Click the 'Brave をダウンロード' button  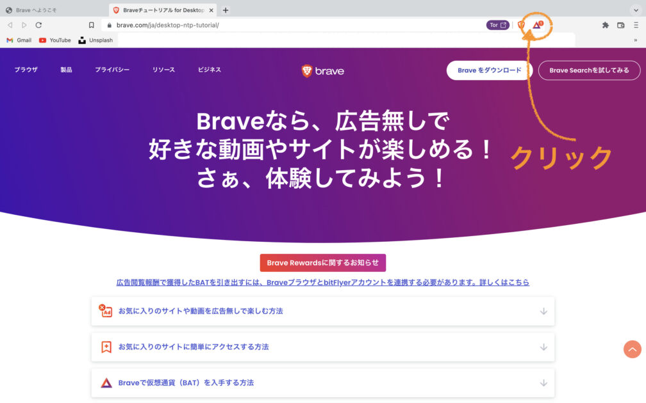[x=490, y=70]
